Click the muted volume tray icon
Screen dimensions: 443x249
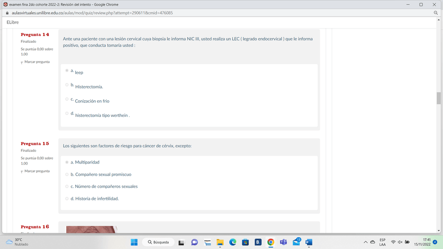[400, 242]
